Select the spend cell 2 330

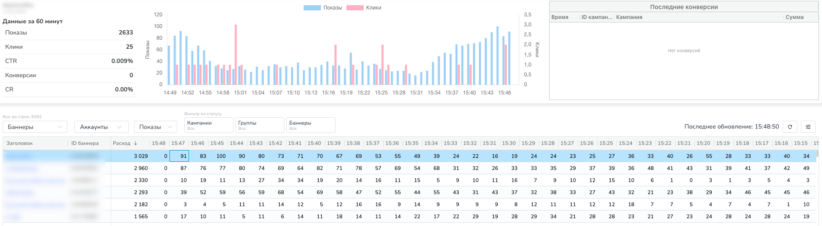[141, 180]
